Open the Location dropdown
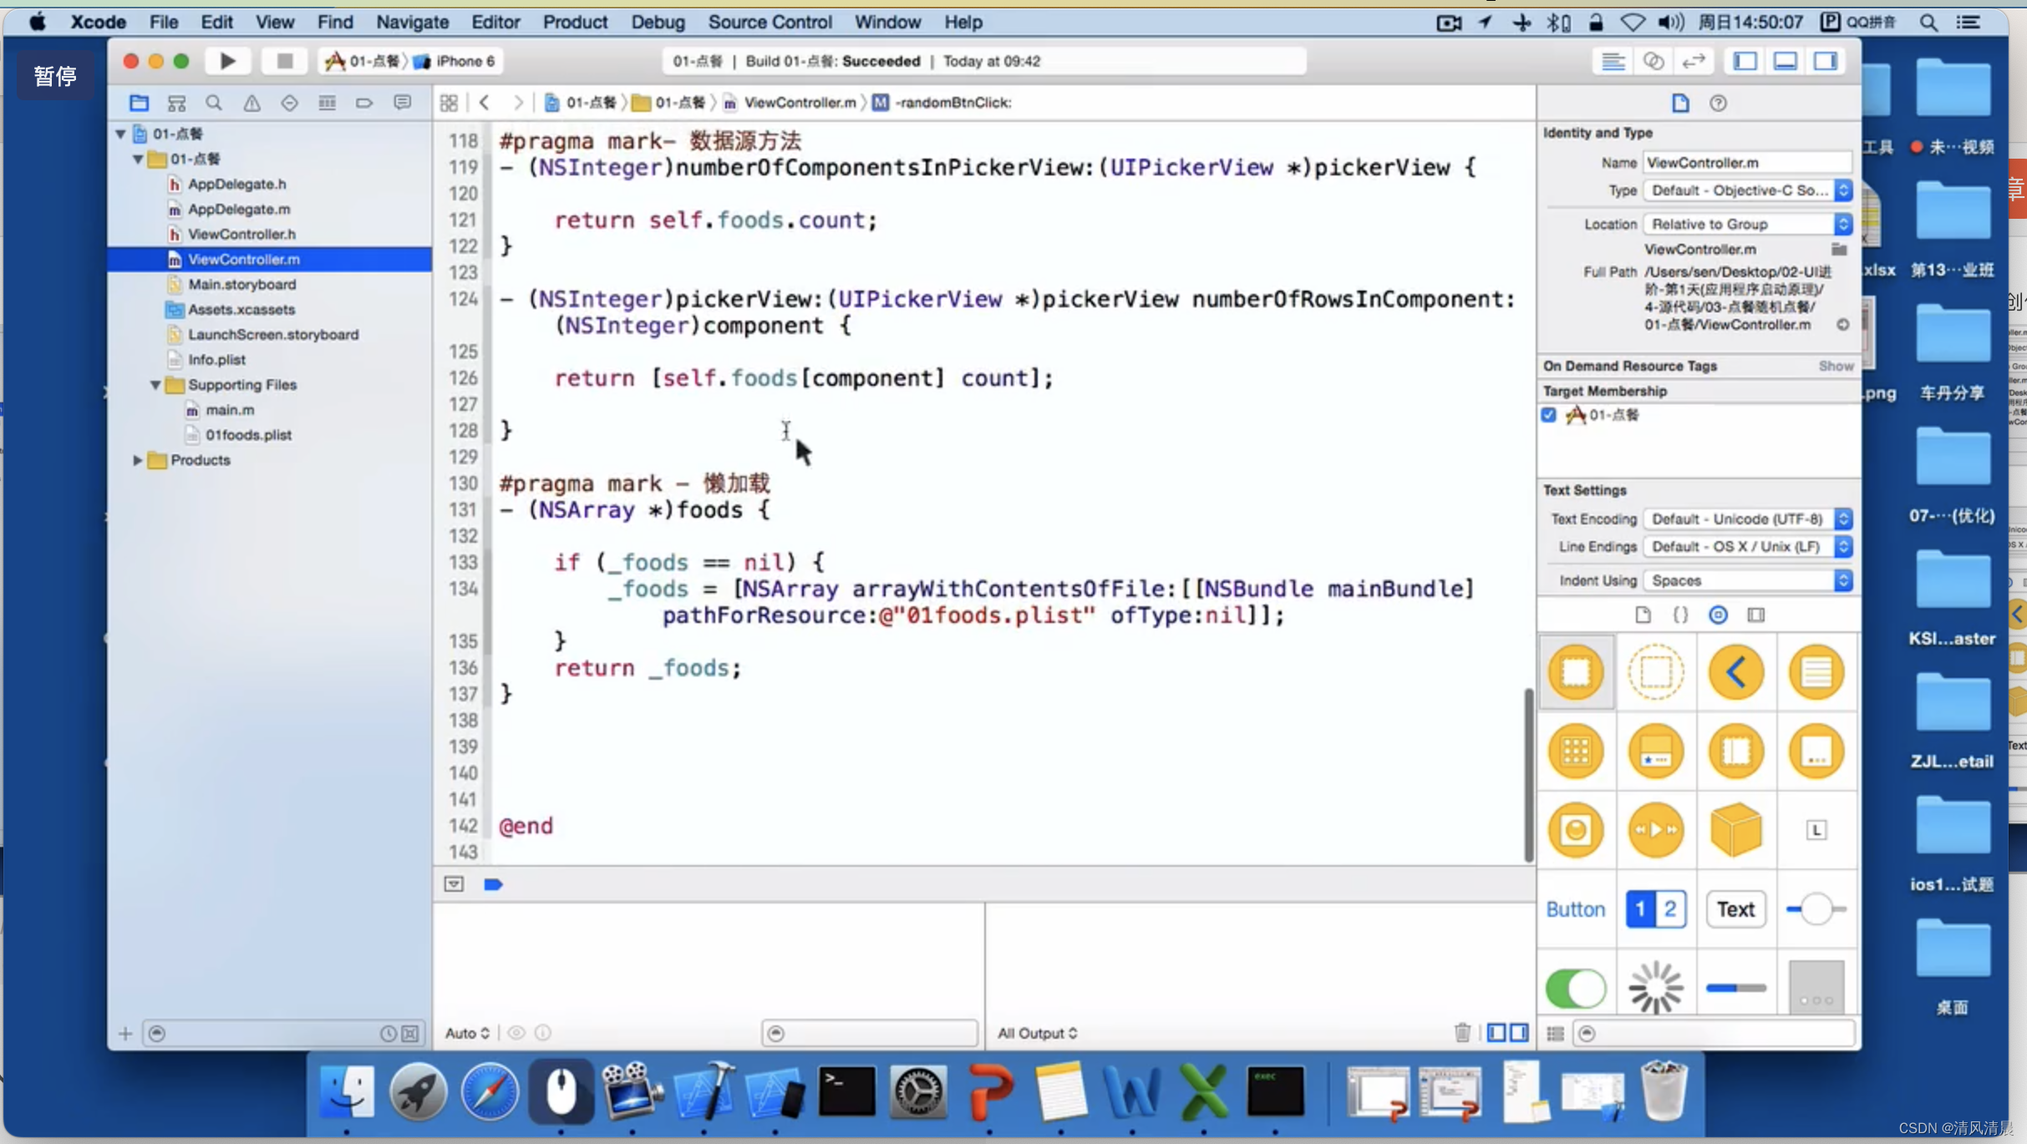Viewport: 2027px width, 1144px height. click(1747, 224)
